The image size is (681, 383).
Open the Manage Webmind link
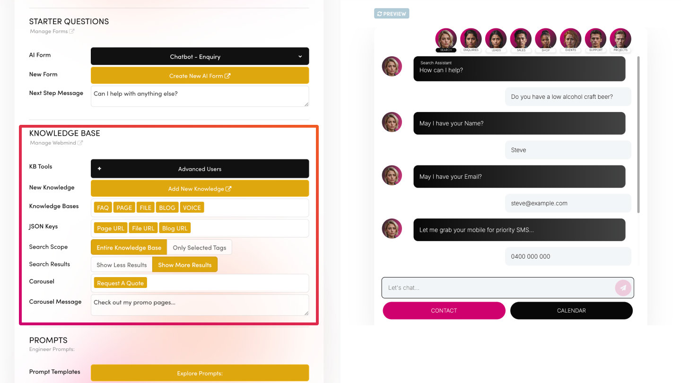point(56,143)
